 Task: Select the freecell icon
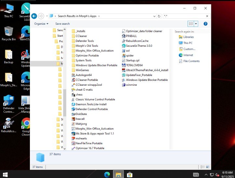(x=73, y=119)
